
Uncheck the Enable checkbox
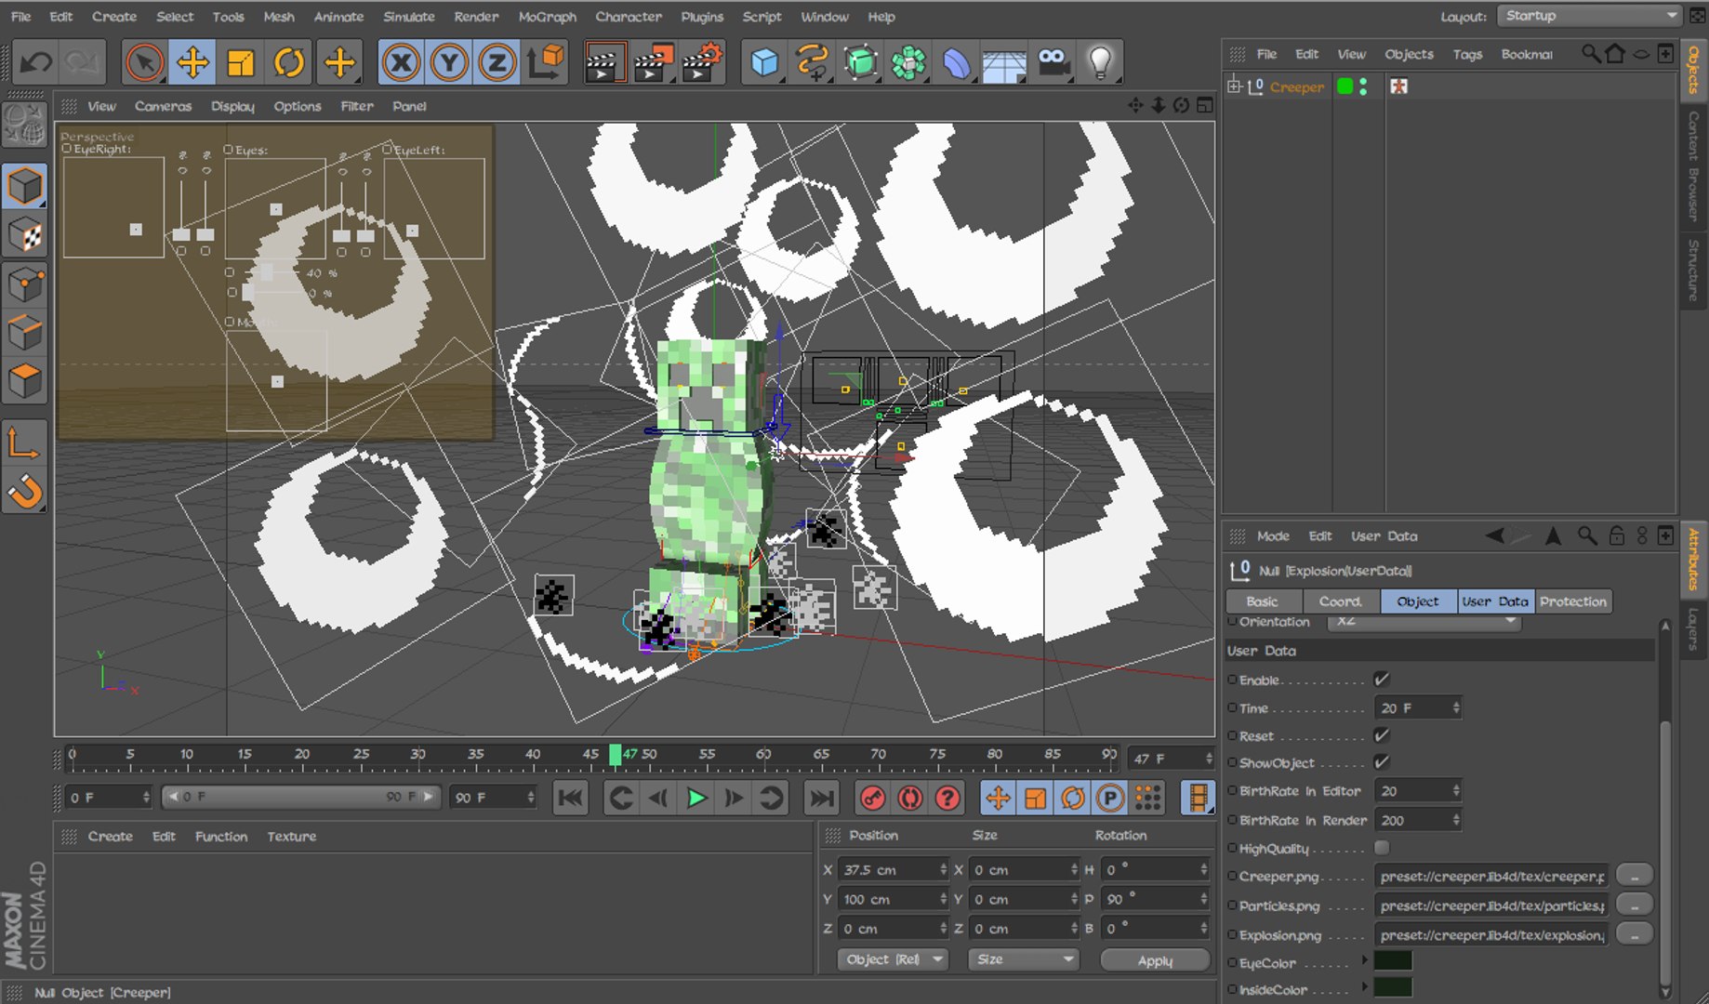coord(1382,680)
